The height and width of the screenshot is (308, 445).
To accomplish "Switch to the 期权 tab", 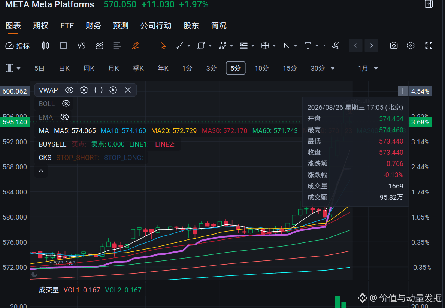I will point(40,25).
